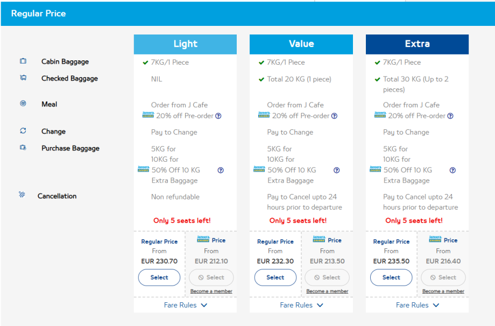Select Light fare at EUR 230.70
This screenshot has width=495, height=326.
[x=159, y=278]
